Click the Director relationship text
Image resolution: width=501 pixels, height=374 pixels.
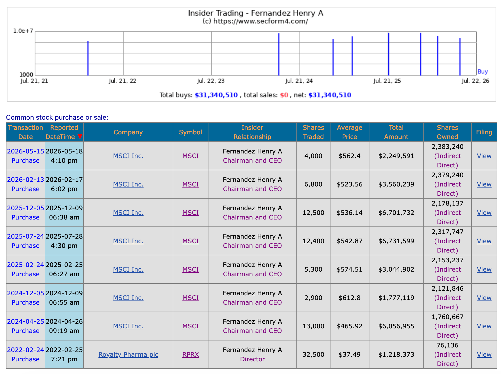252,359
